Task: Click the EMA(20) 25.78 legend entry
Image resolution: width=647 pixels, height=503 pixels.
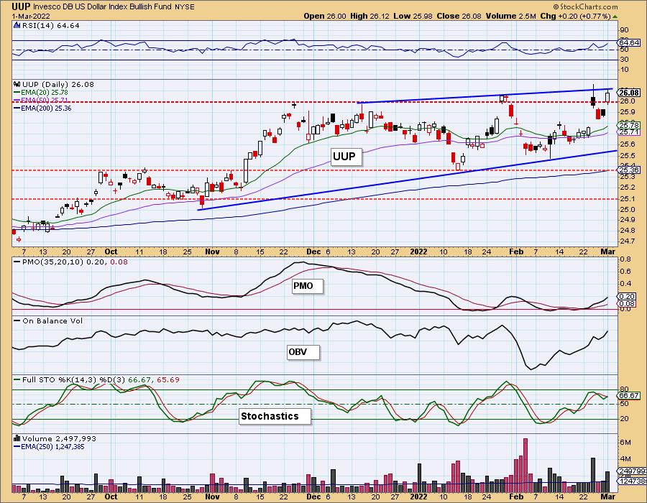Action: pos(45,93)
